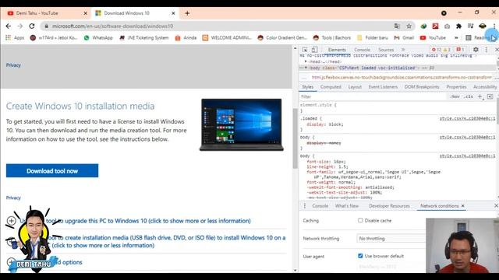
Task: Show more DevTools panels with the chevron
Action: pyautogui.click(x=403, y=50)
